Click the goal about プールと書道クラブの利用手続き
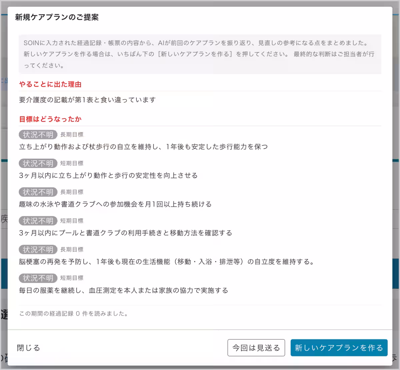The height and width of the screenshot is (370, 400). [126, 233]
